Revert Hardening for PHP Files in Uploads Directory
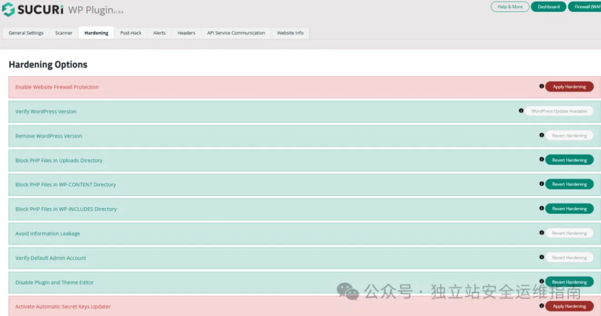The height and width of the screenshot is (316, 601). pos(569,160)
